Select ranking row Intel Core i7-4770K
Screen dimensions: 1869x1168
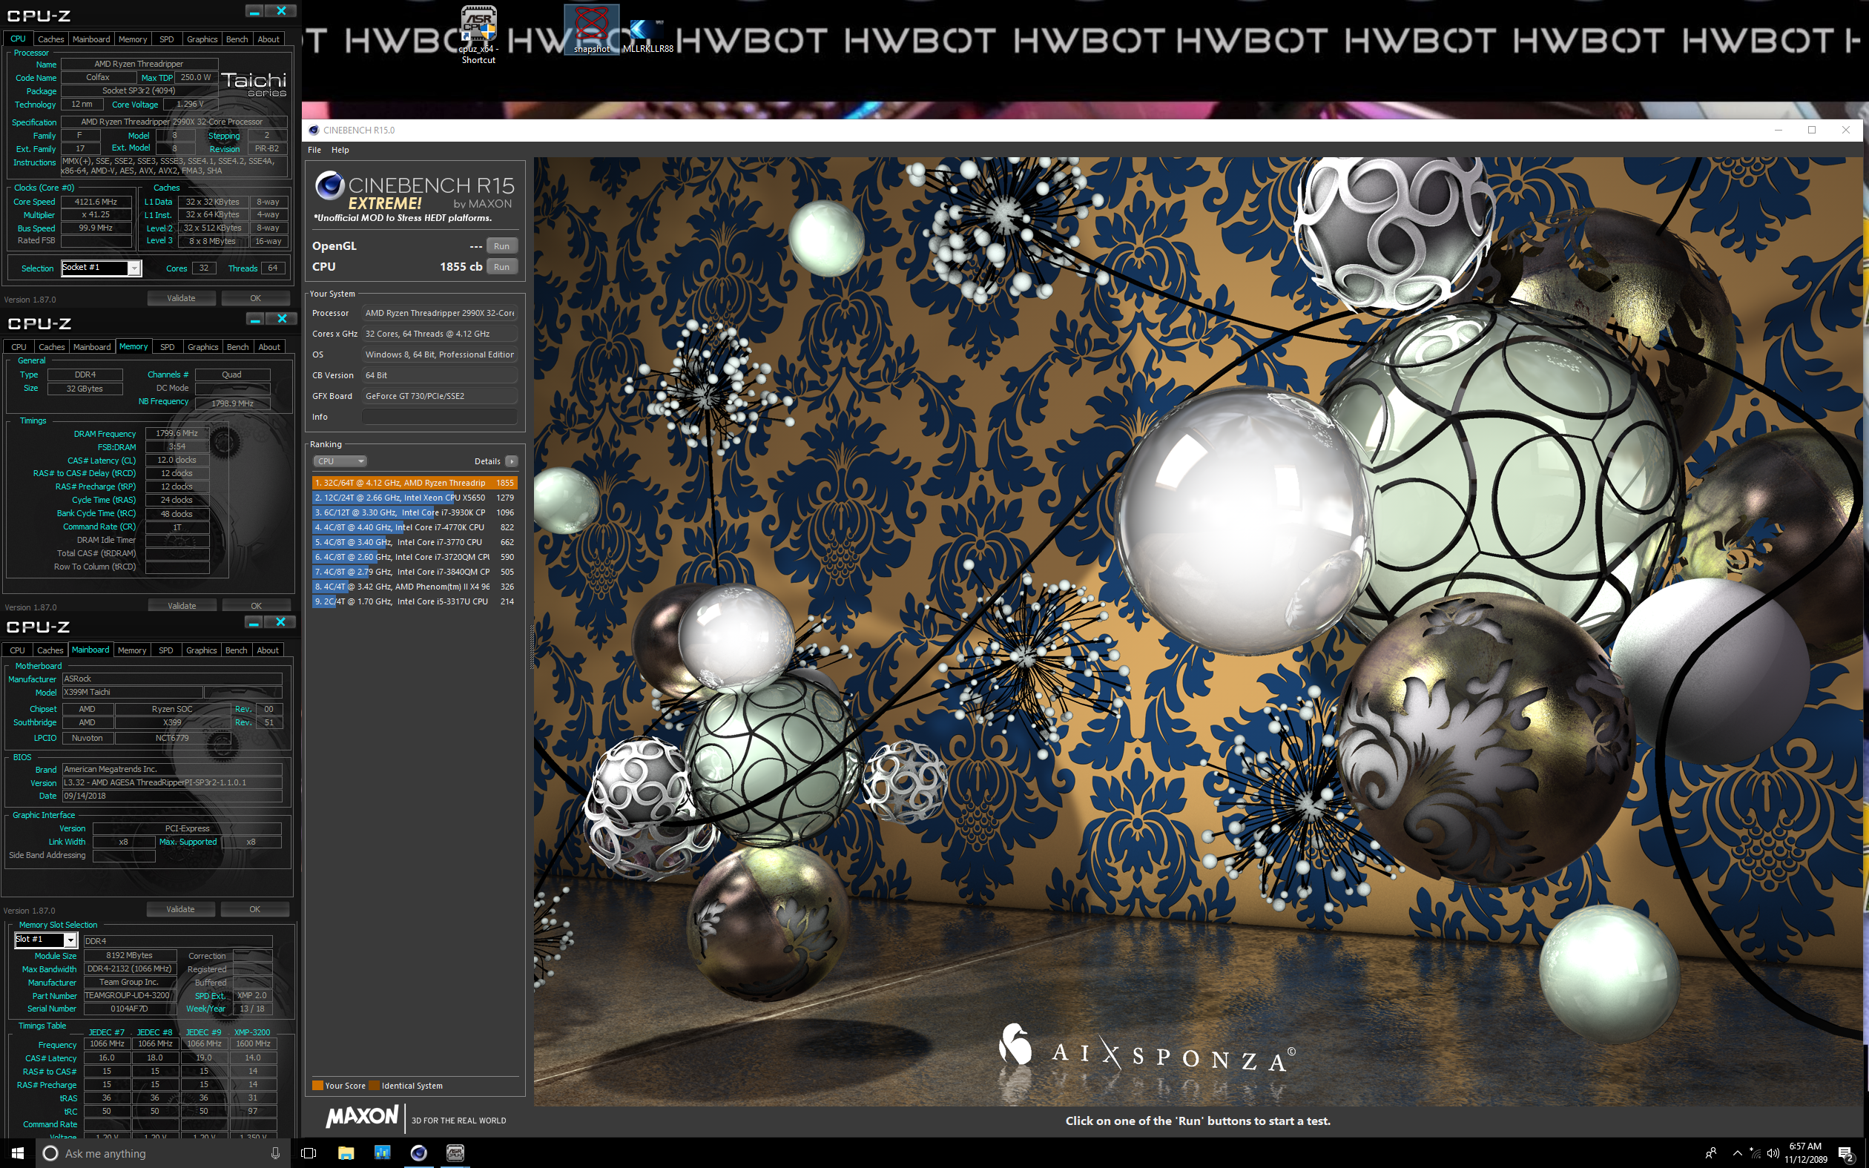[x=415, y=527]
